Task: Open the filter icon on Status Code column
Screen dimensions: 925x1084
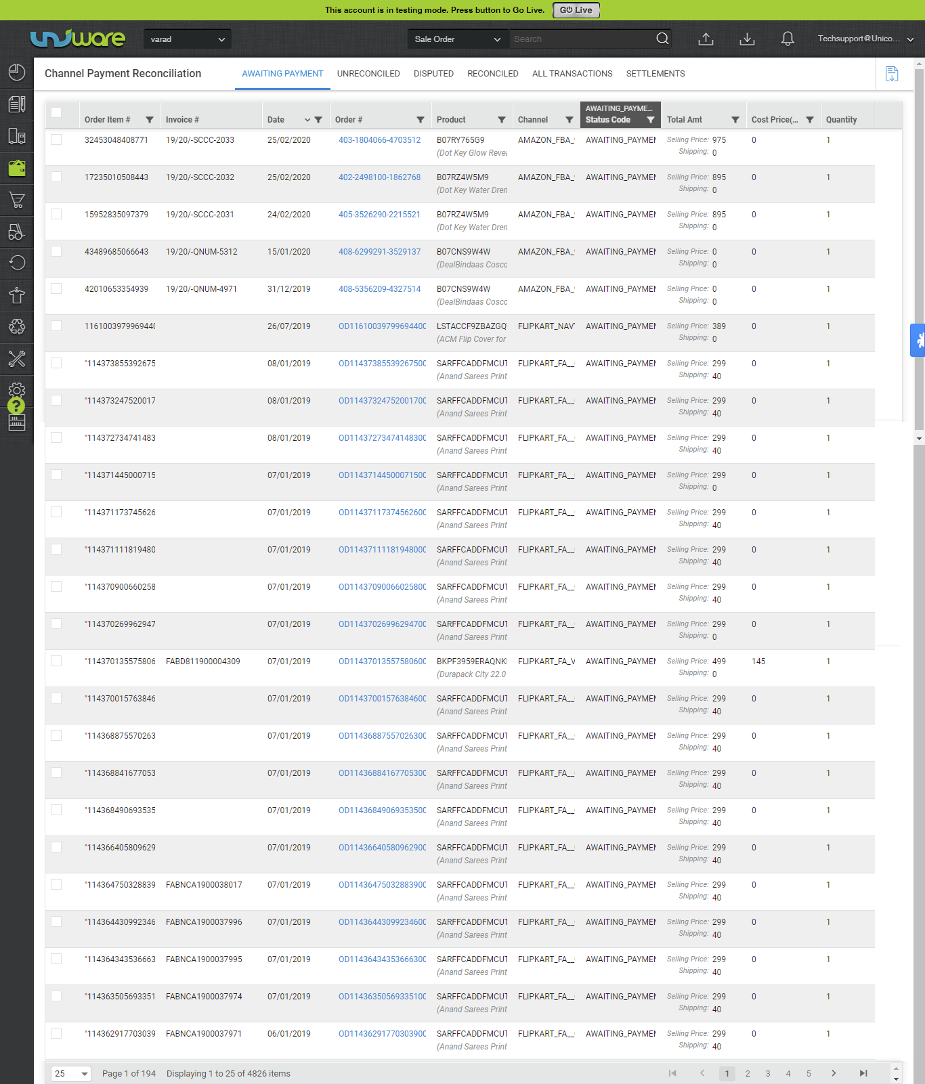Action: pyautogui.click(x=651, y=120)
